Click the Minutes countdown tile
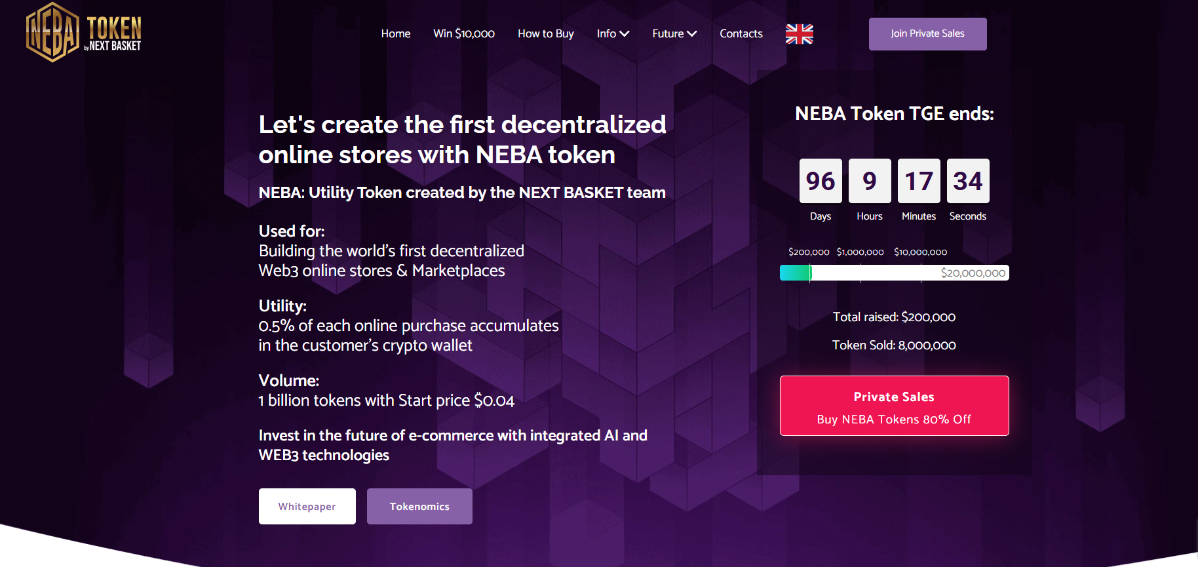 pyautogui.click(x=919, y=181)
